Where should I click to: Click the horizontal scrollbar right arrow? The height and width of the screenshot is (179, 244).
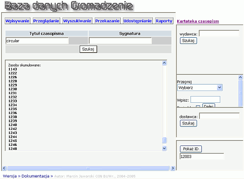(173, 168)
